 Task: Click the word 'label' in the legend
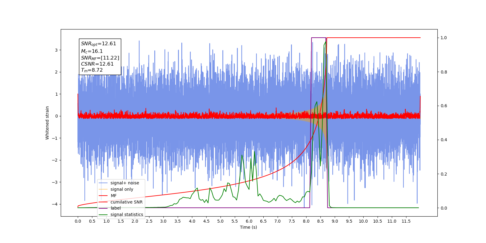coord(115,208)
